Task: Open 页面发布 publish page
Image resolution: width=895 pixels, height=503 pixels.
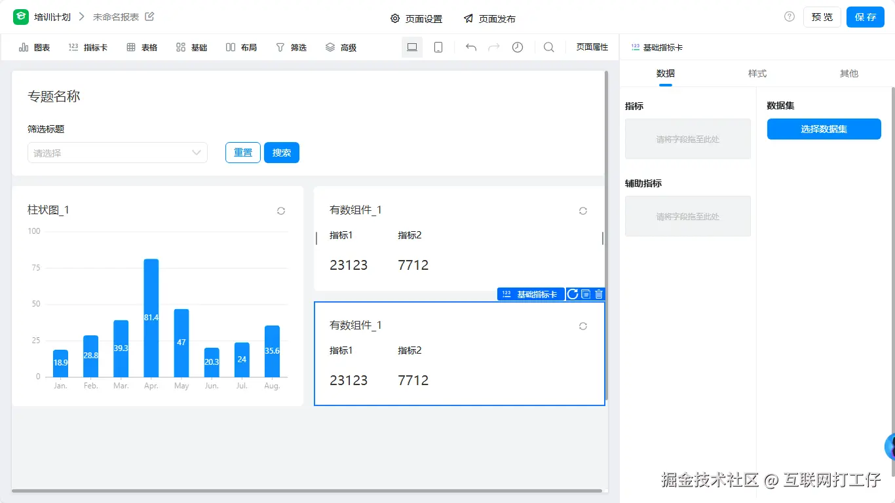Action: [489, 19]
